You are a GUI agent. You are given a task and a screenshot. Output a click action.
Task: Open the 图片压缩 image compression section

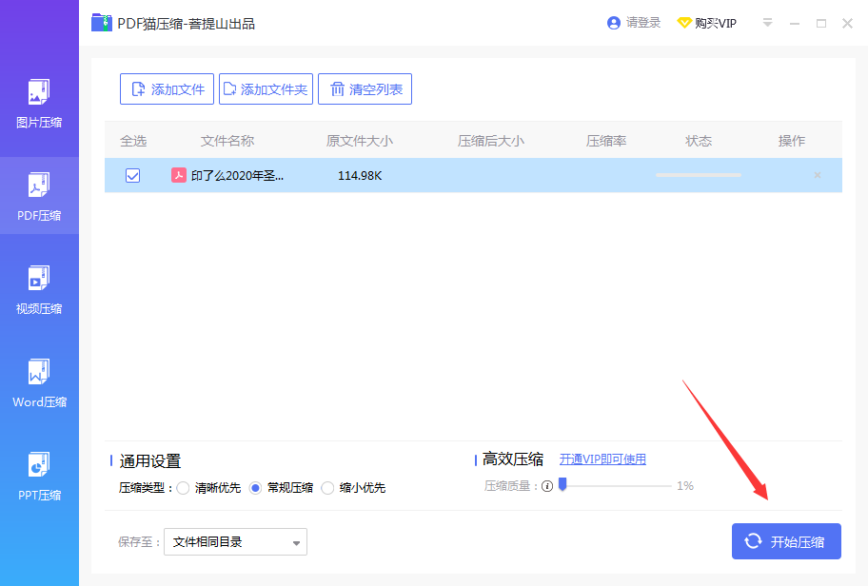coord(39,104)
